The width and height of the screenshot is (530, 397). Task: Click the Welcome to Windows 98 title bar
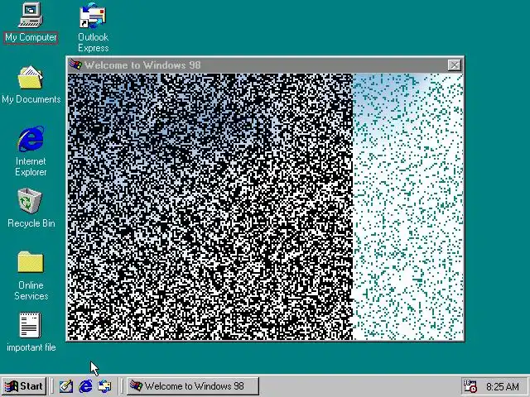tap(265, 65)
